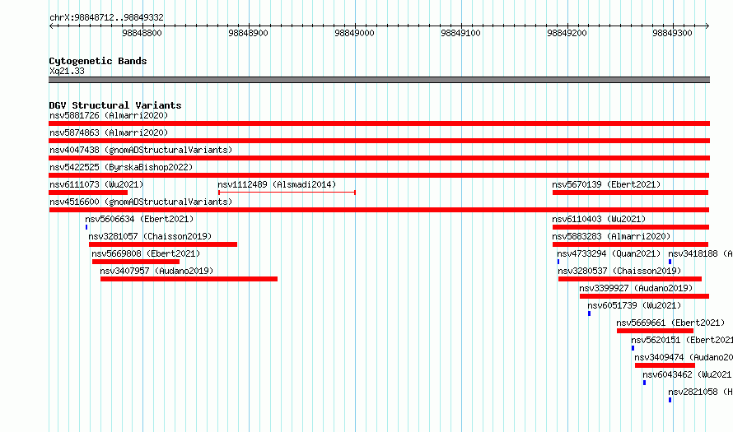Click the DGV Structural Variants track title

[115, 105]
